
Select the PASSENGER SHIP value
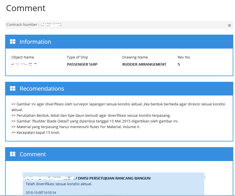click(82, 64)
